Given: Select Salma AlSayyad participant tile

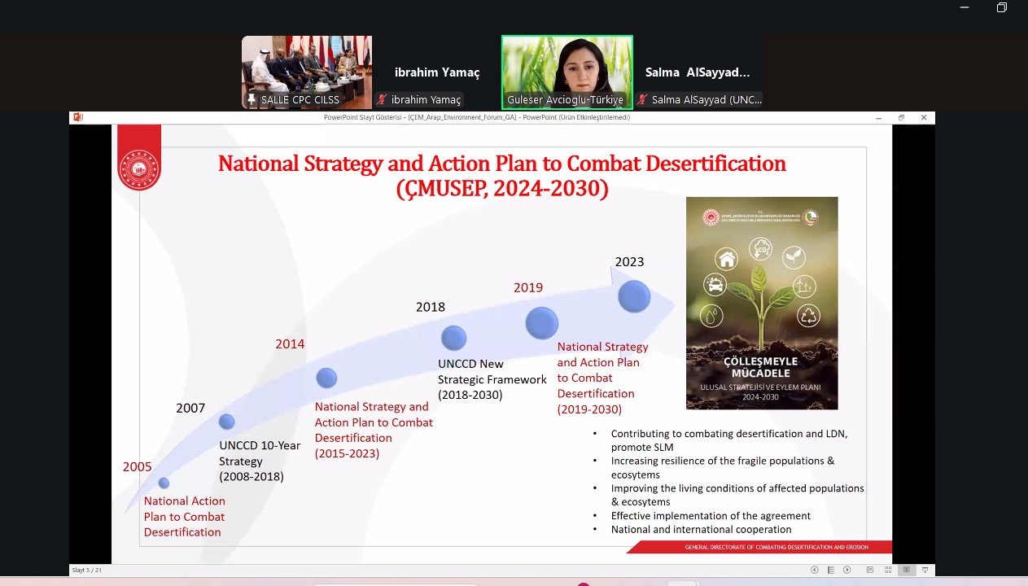Looking at the screenshot, I should pos(698,72).
